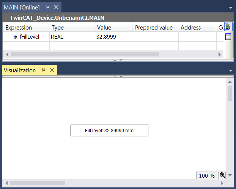This screenshot has width=236, height=189.
Task: Click the visualization horizontal scrollbar left arrow
Action: click(x=6, y=183)
